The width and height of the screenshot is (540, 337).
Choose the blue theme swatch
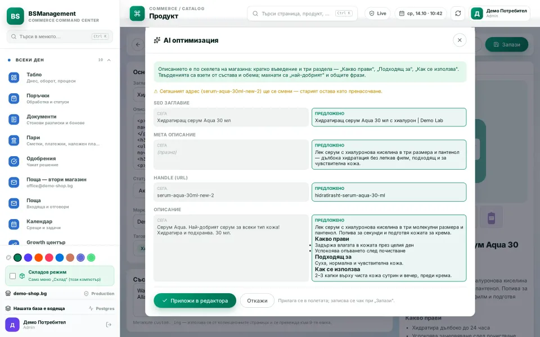point(60,258)
